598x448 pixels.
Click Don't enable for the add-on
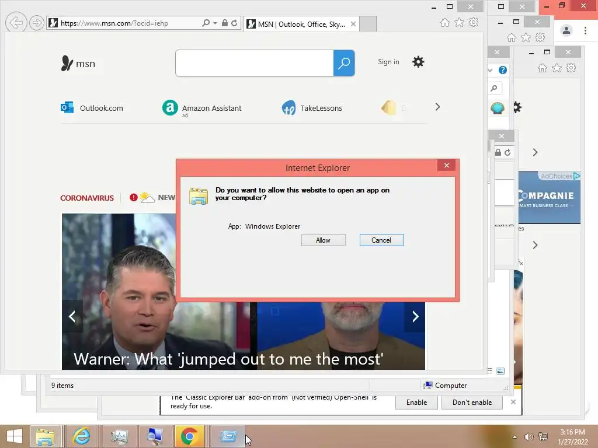pyautogui.click(x=472, y=402)
